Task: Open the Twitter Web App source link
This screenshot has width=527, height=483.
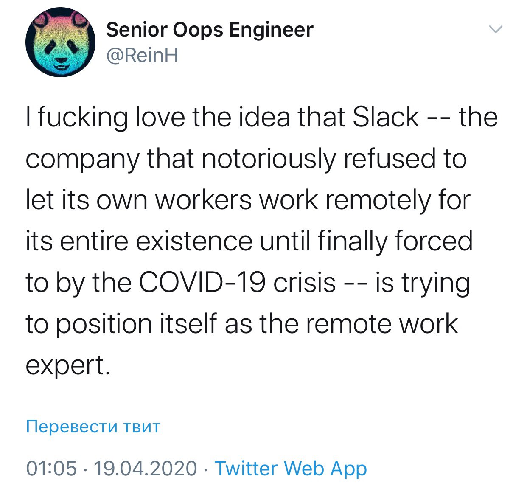Action: (291, 468)
